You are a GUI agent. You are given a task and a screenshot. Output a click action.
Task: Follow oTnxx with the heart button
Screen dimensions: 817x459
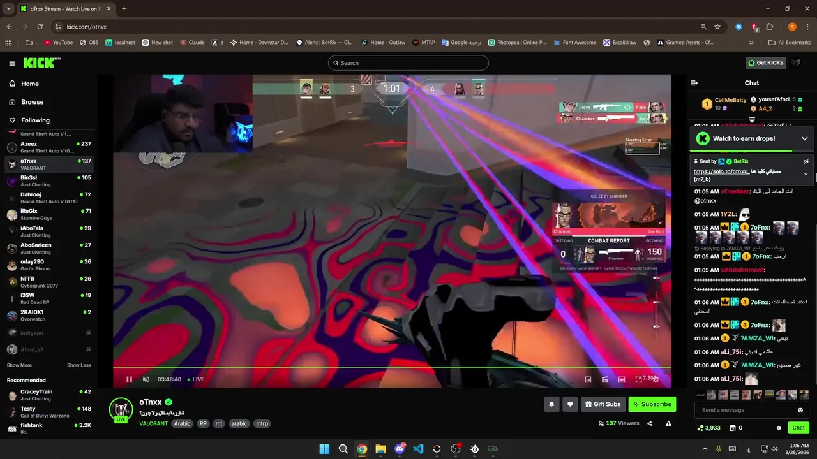[x=570, y=404]
